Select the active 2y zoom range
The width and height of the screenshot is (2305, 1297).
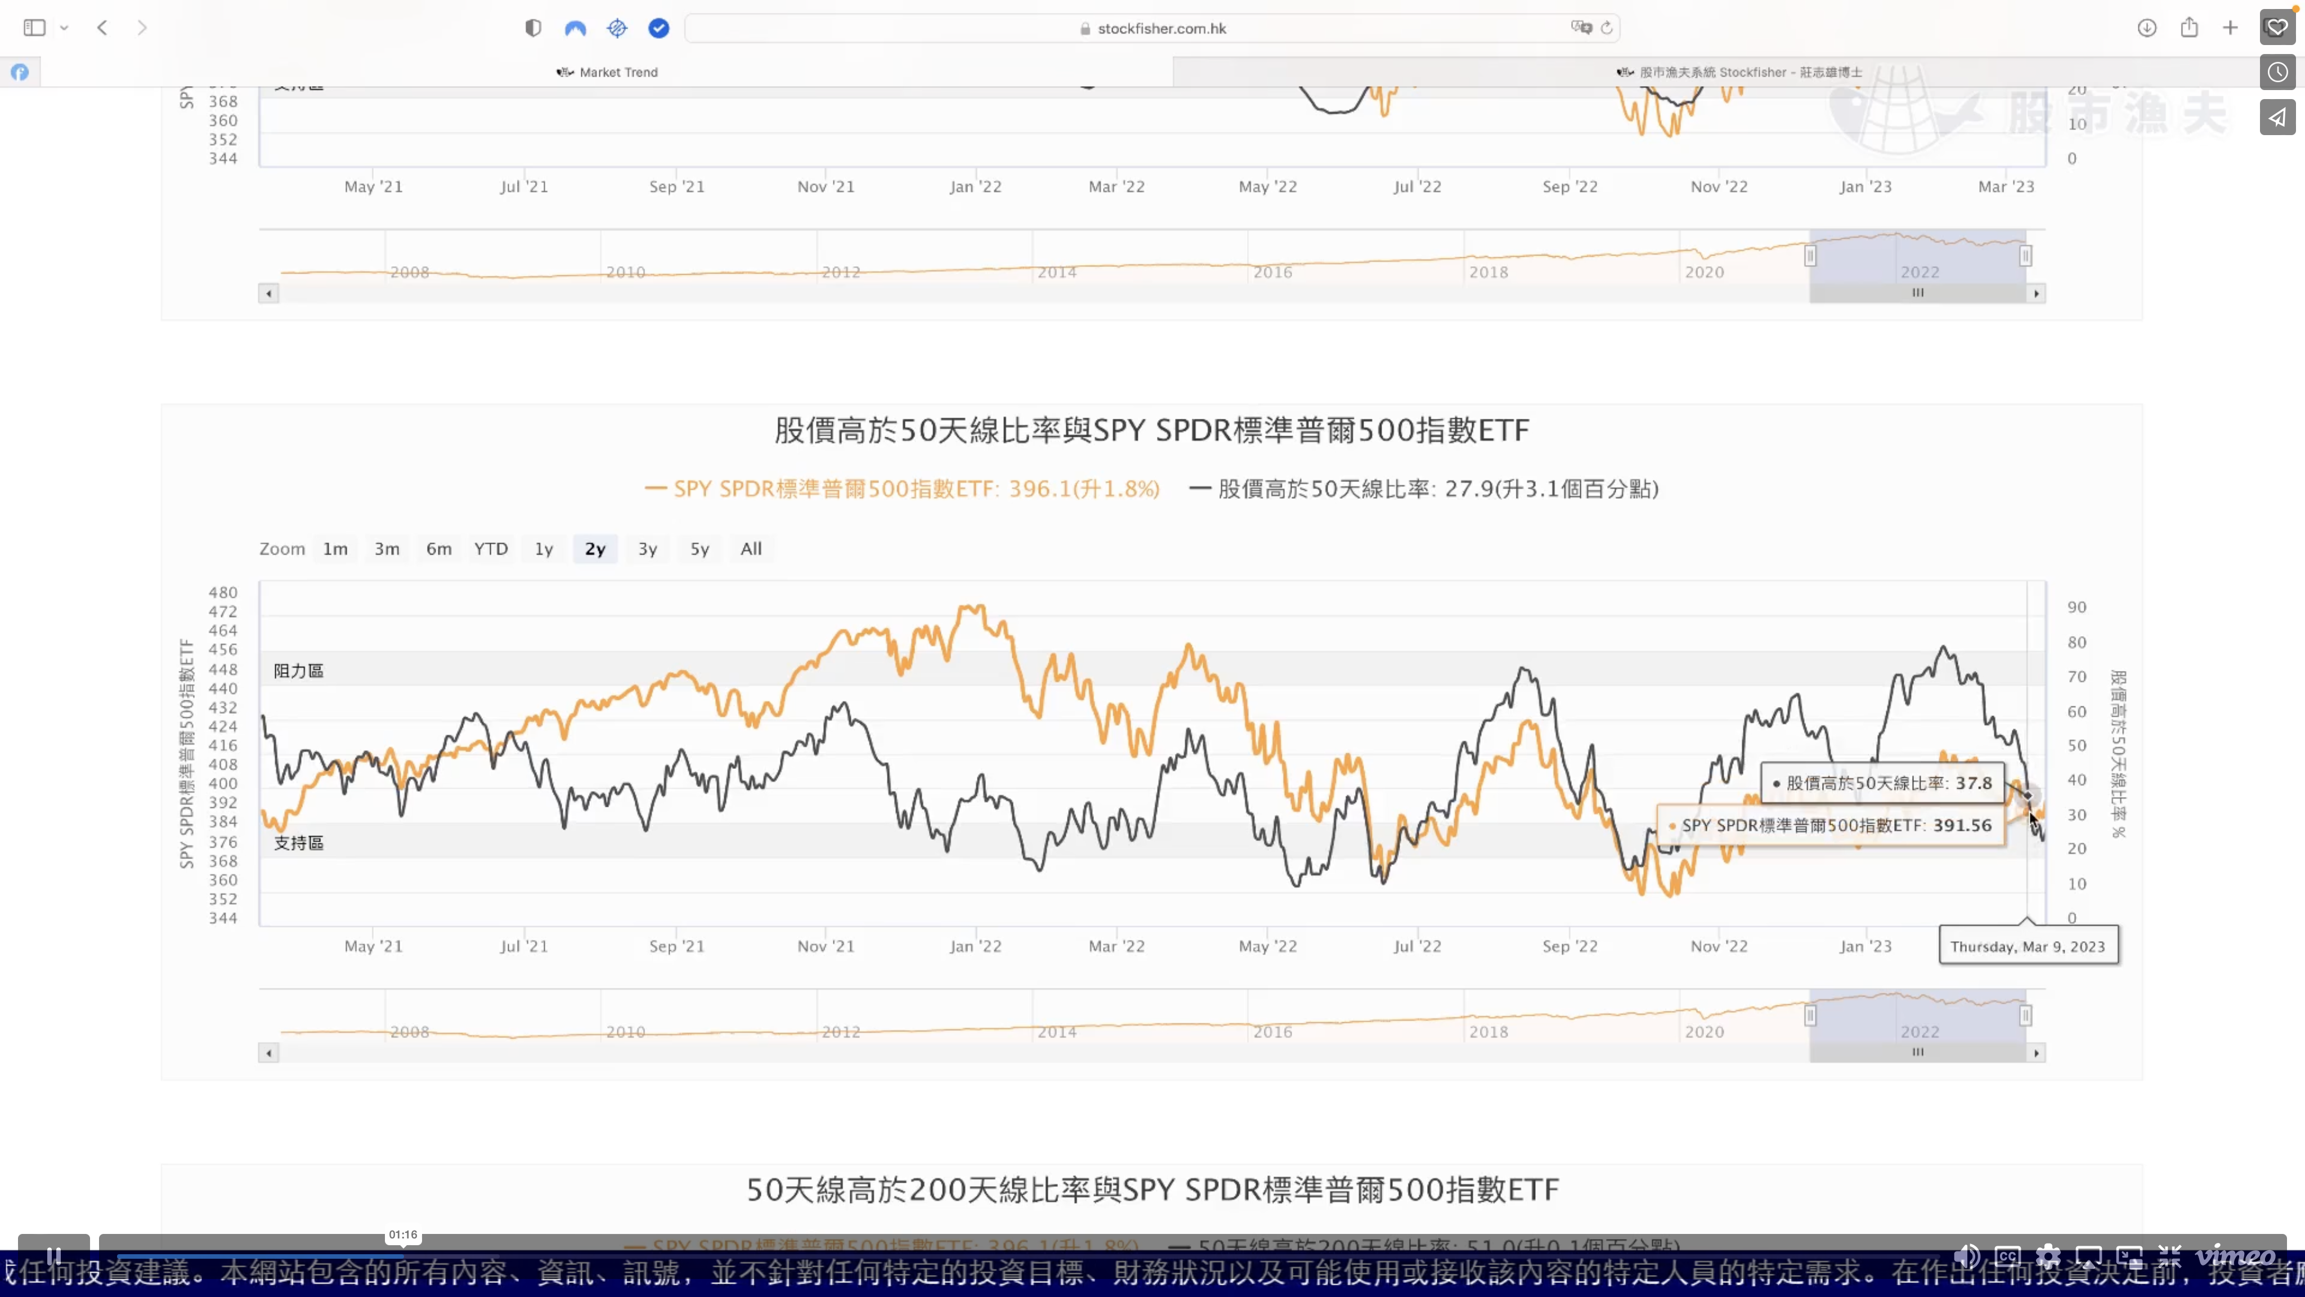595,549
